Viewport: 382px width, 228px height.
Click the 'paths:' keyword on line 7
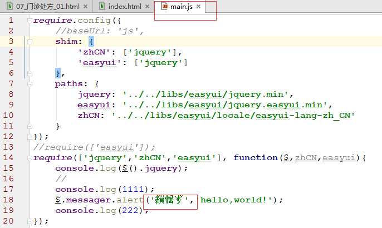point(71,84)
